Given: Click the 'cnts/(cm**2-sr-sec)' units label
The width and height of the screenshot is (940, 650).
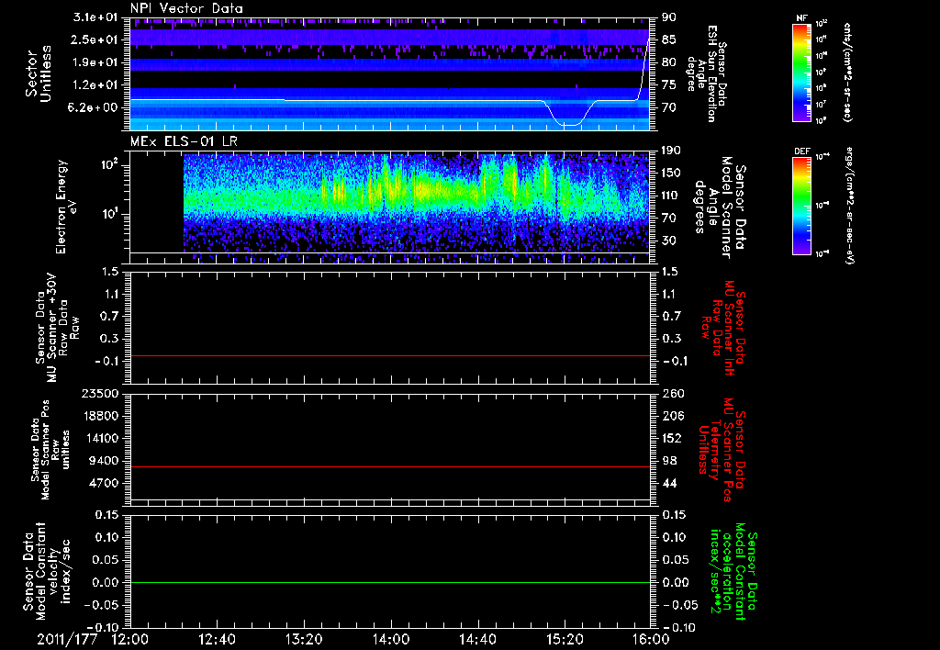Looking at the screenshot, I should [847, 72].
